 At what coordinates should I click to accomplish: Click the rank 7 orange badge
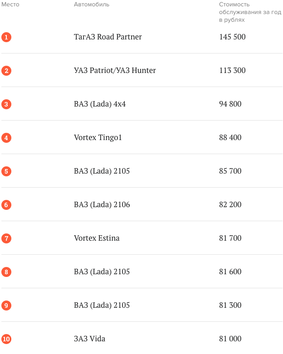point(6,238)
